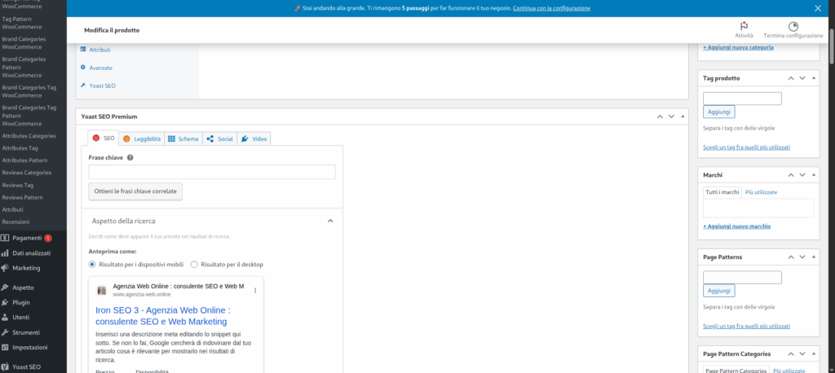Image resolution: width=835 pixels, height=373 pixels.
Task: Click Ottieni le frasi chiave correlate button
Action: coord(135,191)
